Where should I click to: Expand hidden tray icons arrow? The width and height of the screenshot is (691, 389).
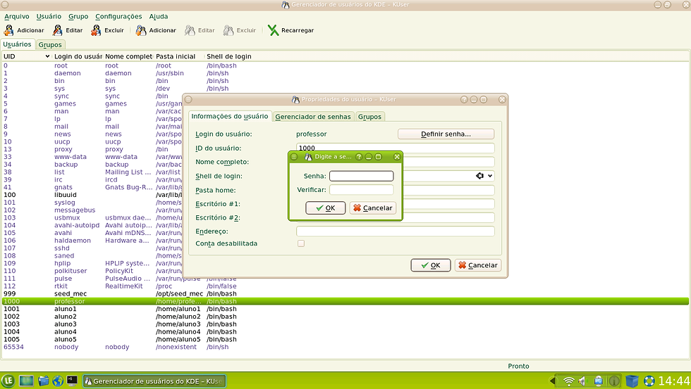pyautogui.click(x=551, y=381)
